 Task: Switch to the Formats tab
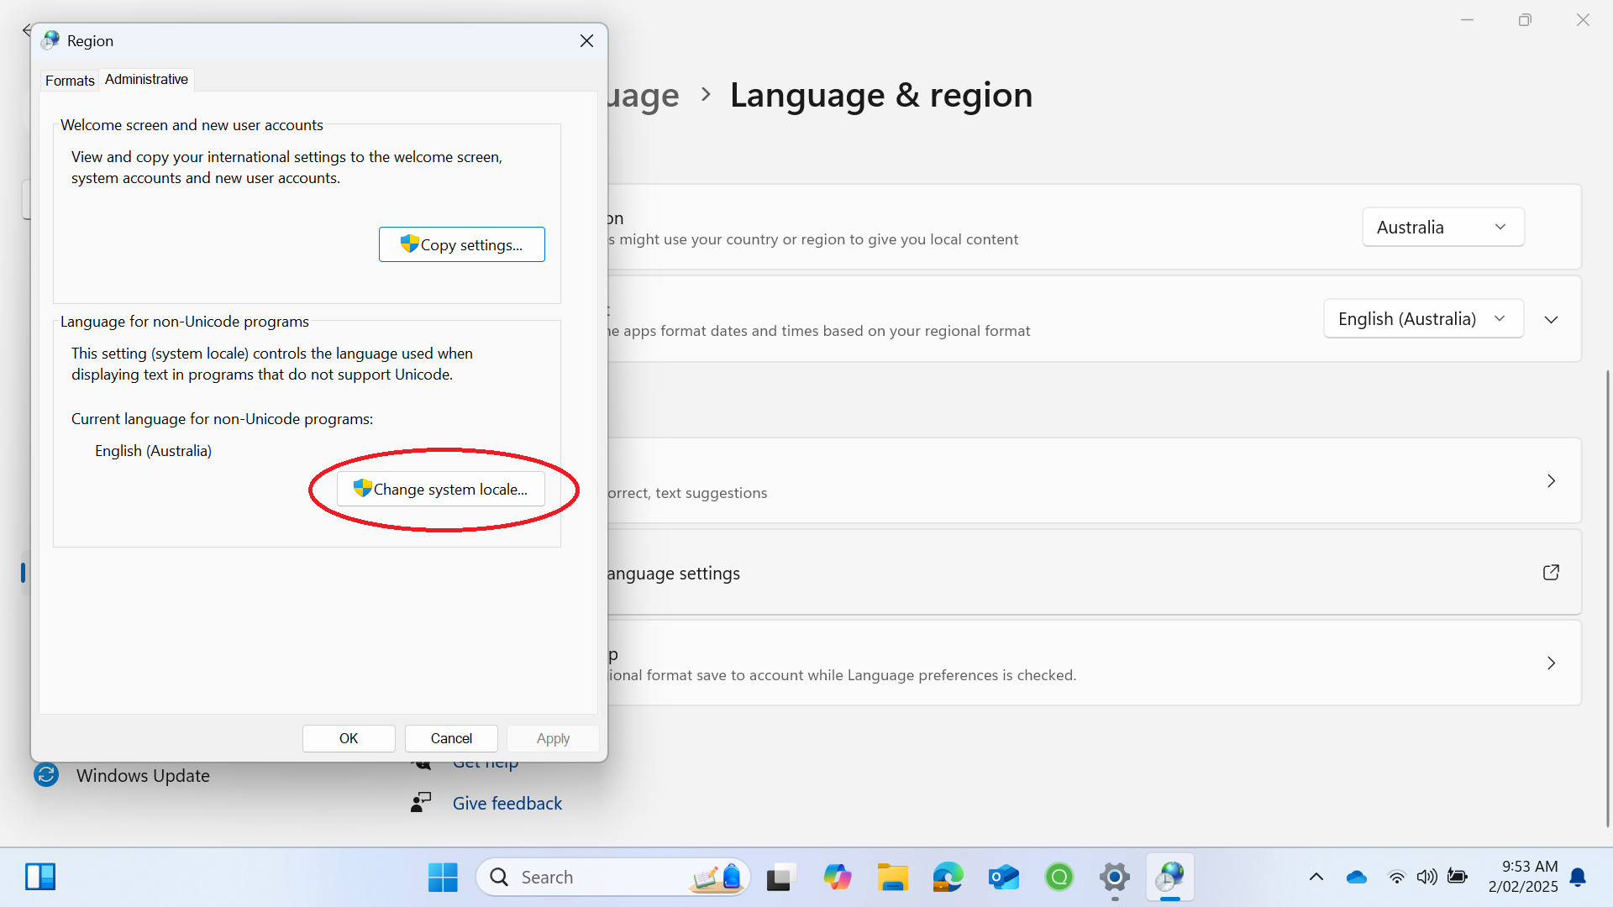pyautogui.click(x=70, y=81)
